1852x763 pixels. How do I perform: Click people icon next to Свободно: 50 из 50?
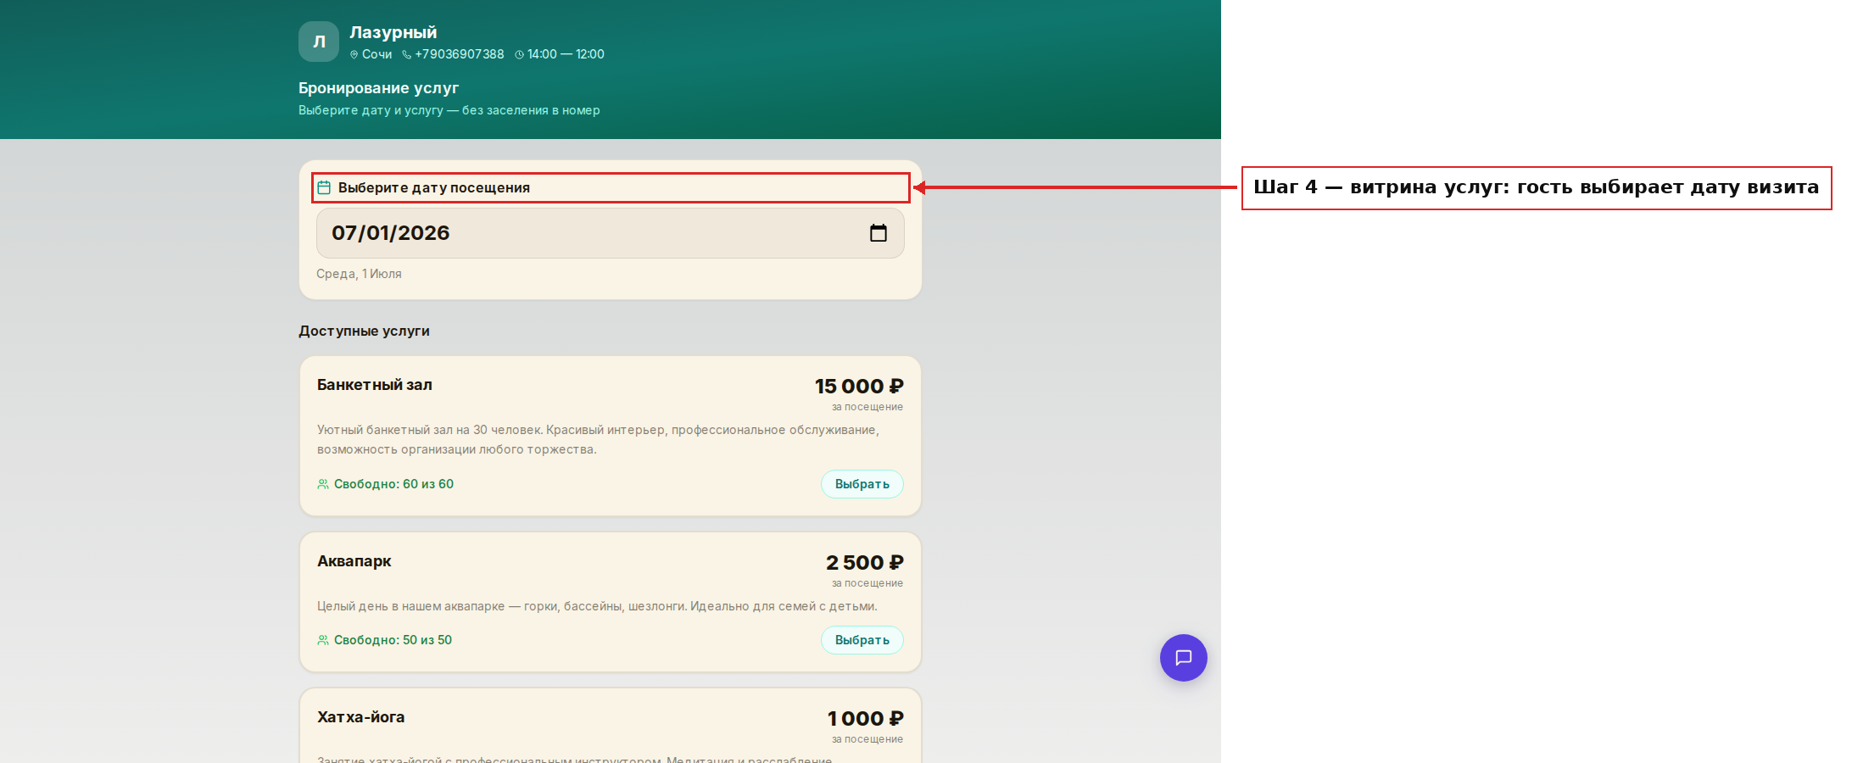point(323,640)
